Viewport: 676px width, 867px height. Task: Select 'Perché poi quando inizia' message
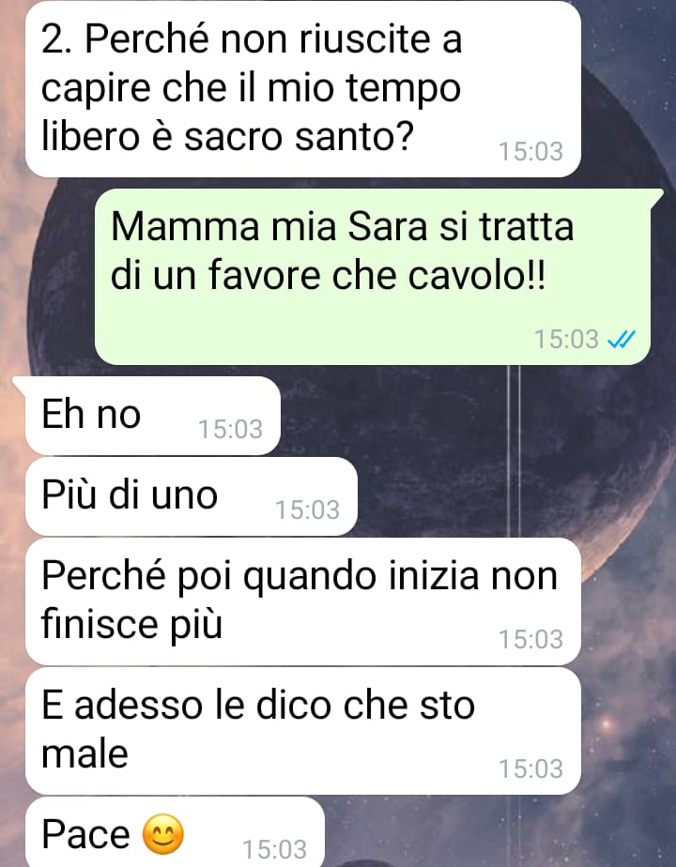pyautogui.click(x=303, y=601)
